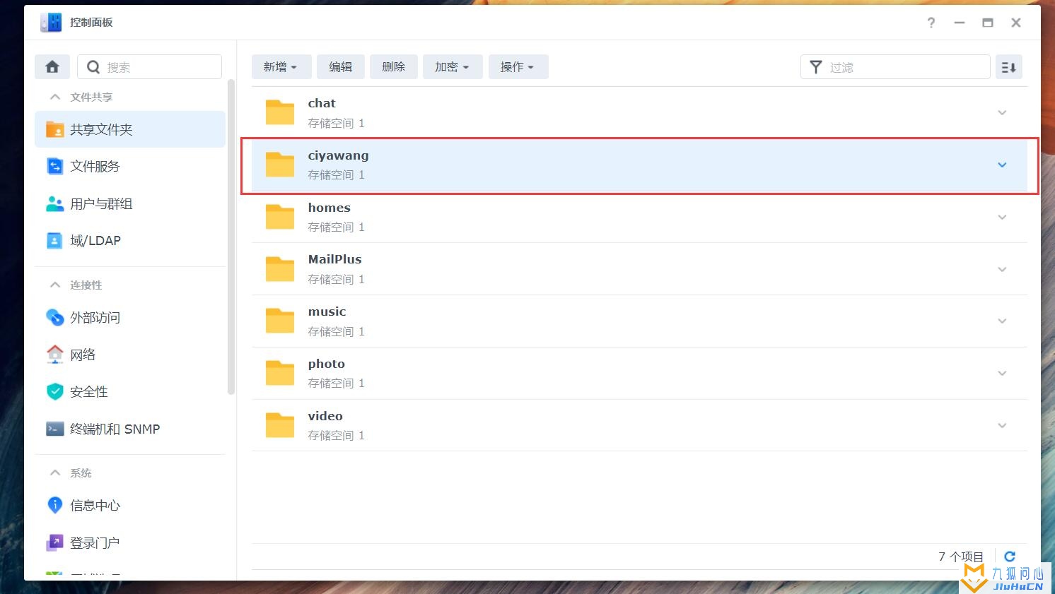Select 域/LDAP label in sidebar

coord(95,241)
